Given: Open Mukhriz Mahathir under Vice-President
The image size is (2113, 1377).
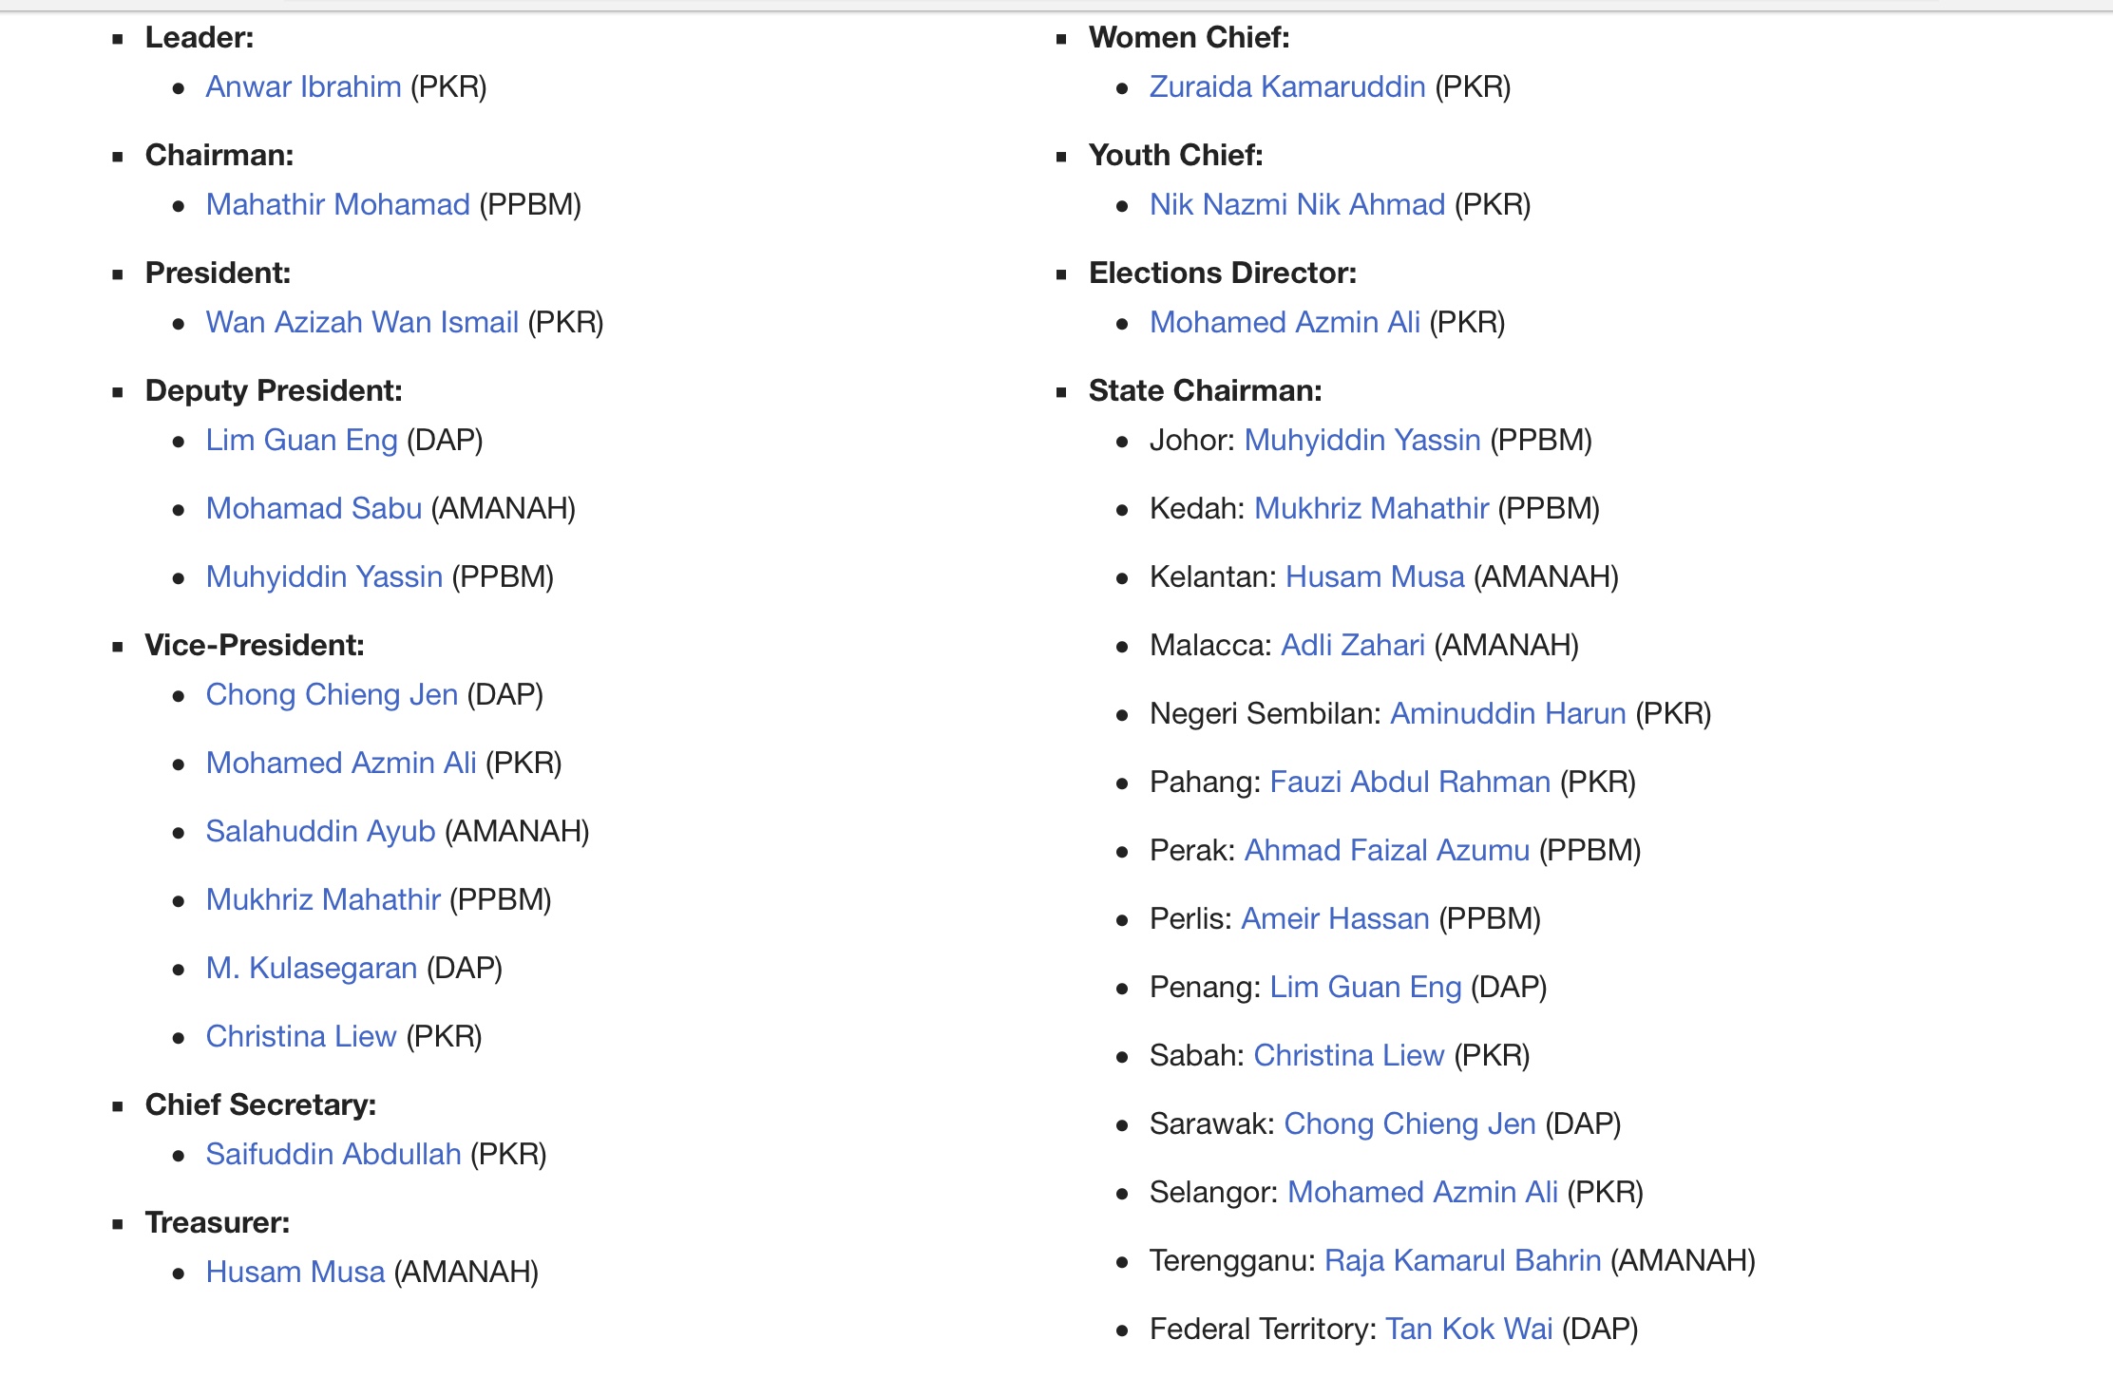Looking at the screenshot, I should coord(323,899).
